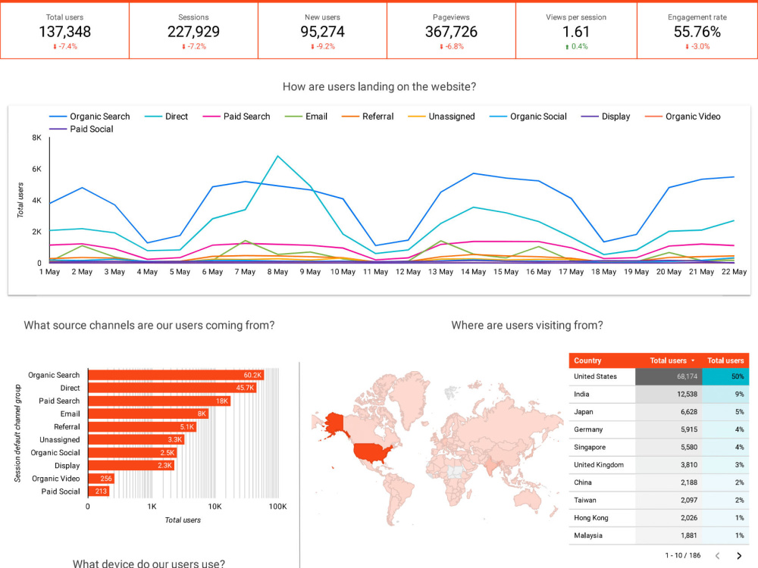
Task: Click the United States on the world map
Action: pos(373,453)
